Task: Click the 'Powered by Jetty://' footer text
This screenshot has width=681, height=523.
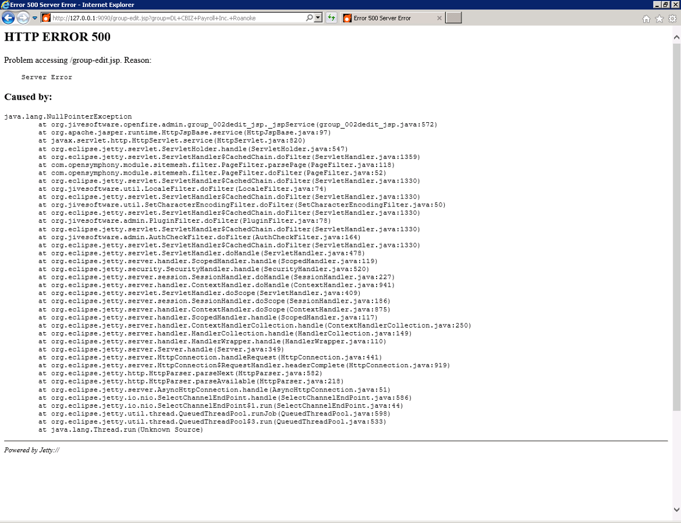Action: [x=31, y=450]
